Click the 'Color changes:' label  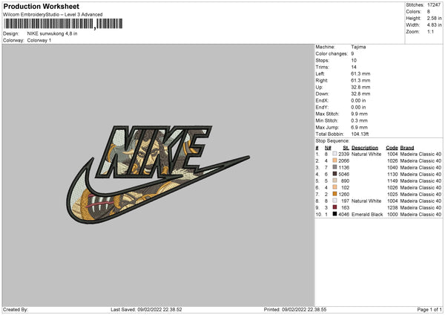332,53
